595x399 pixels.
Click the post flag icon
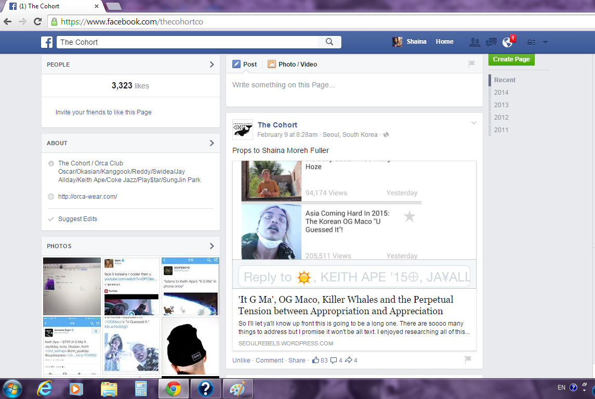tap(468, 359)
